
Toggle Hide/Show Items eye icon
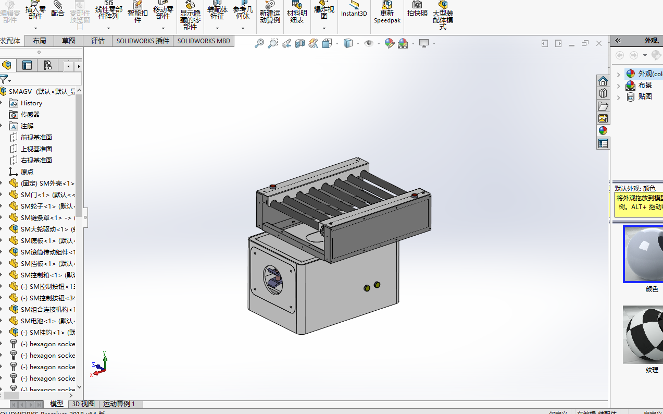[369, 44]
